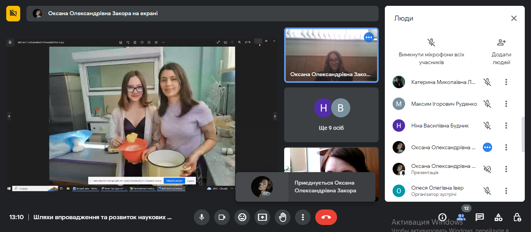531x232 pixels.
Task: Open the chat with everyone icon
Action: [x=480, y=217]
